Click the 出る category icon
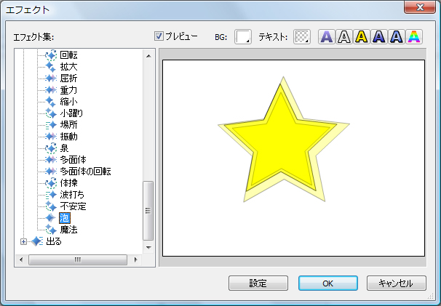Viewport: 441px width, 306px height. (x=37, y=241)
